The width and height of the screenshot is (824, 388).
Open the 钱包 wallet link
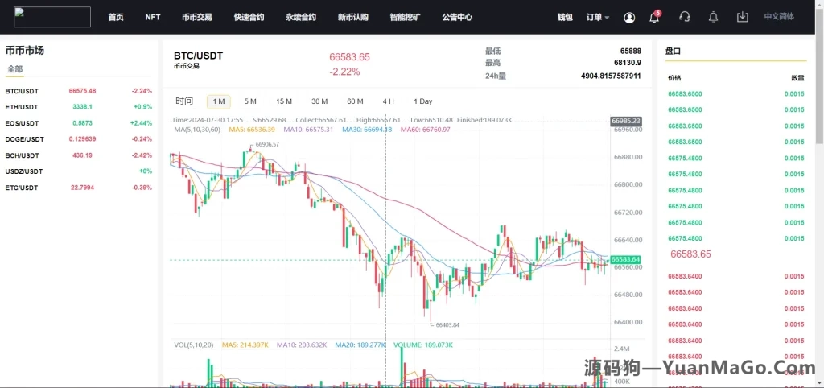coord(565,18)
